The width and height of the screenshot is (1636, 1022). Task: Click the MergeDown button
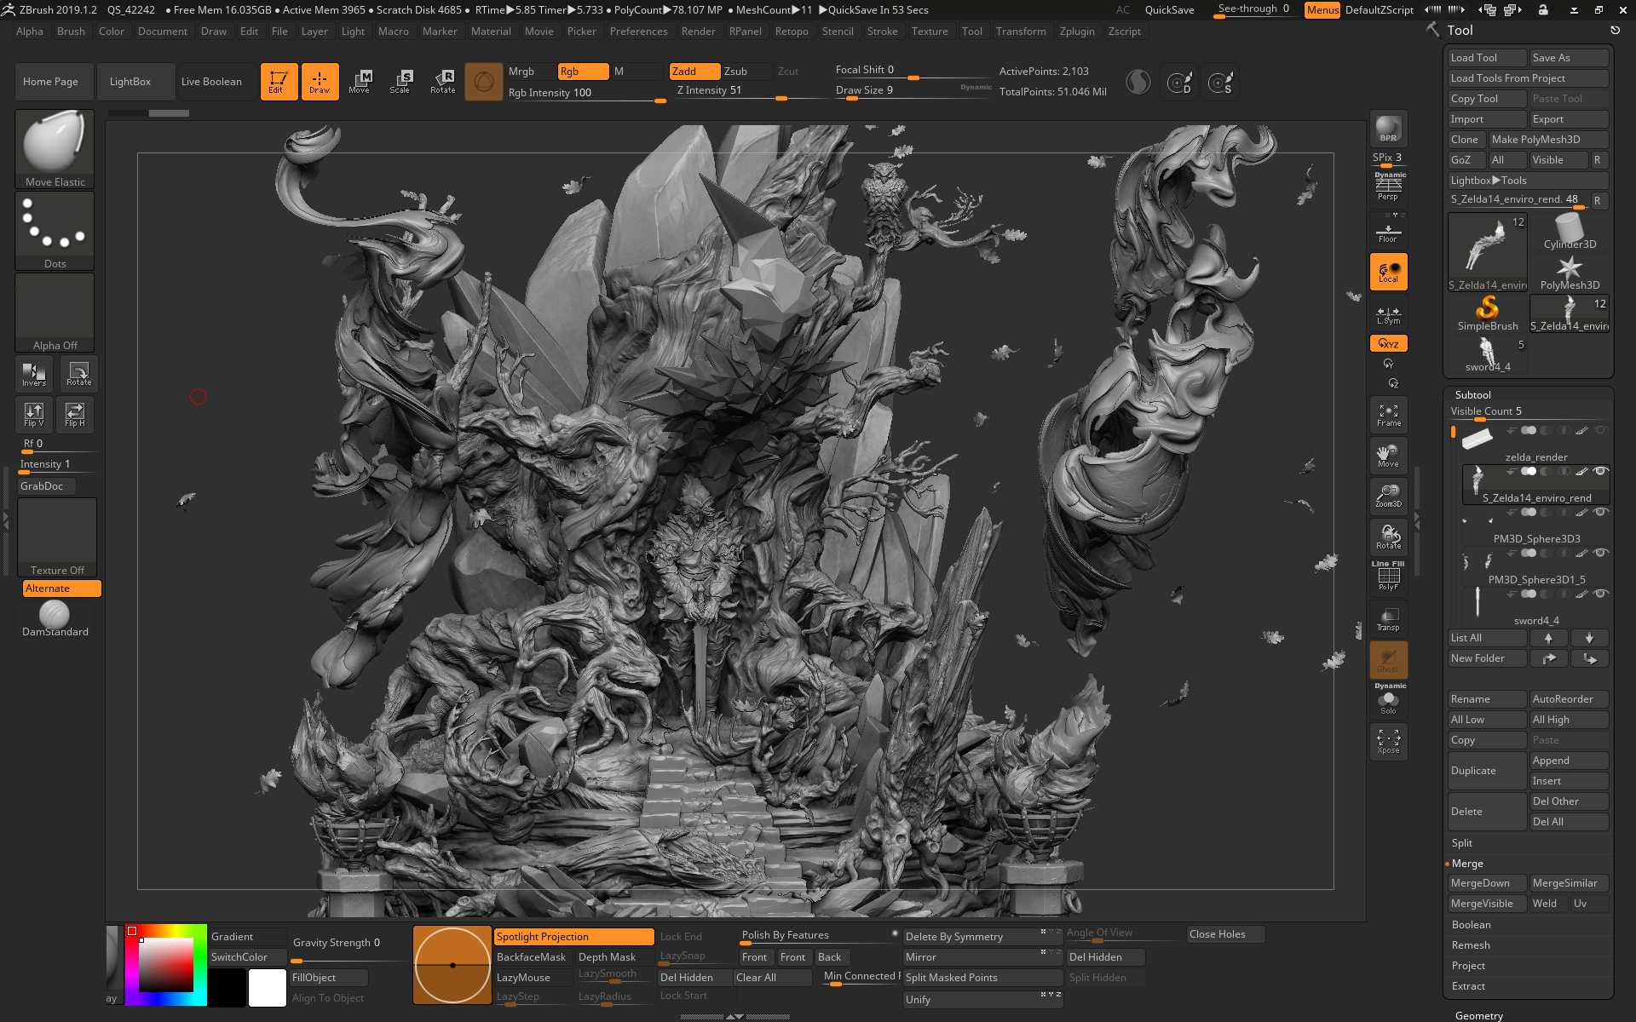pos(1486,882)
